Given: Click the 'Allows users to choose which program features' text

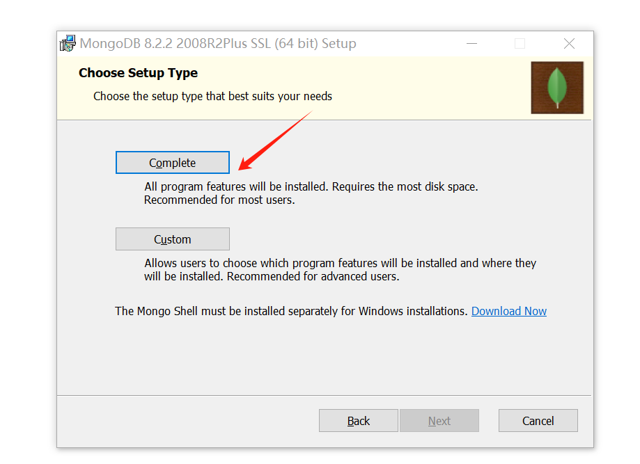Looking at the screenshot, I should 340,269.
